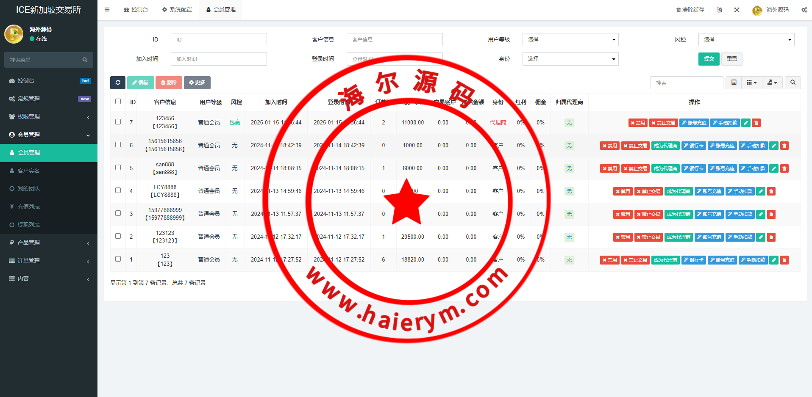
Task: Click the hamburger menu toggle icon
Action: coord(107,9)
